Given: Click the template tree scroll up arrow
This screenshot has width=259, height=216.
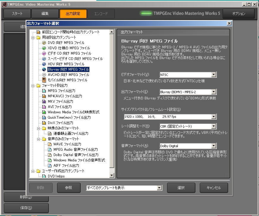Looking at the screenshot, I should click(112, 32).
